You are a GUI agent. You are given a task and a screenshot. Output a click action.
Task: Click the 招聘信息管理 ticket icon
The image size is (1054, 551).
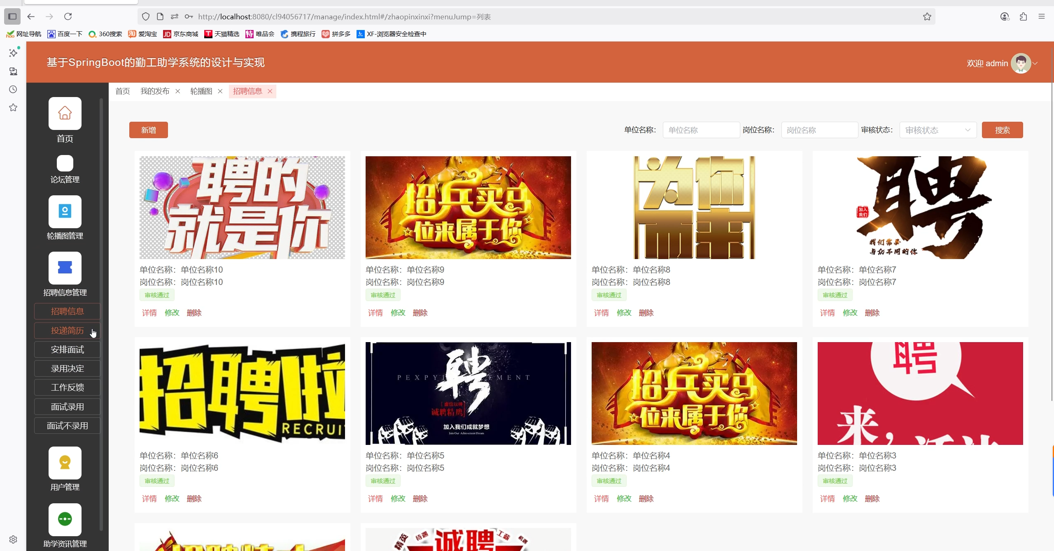coord(65,268)
